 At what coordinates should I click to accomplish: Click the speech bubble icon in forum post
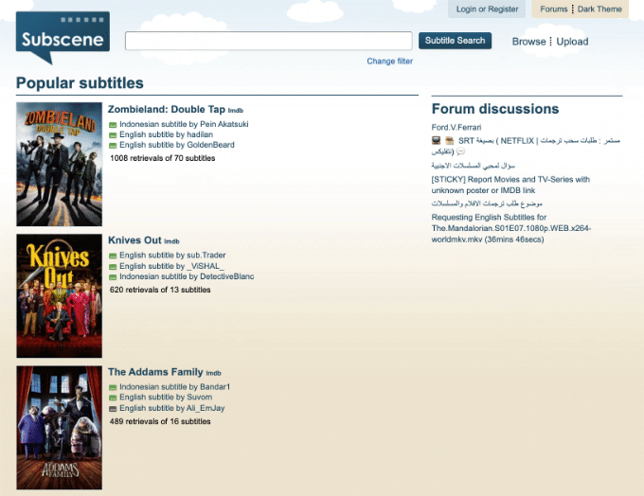click(x=461, y=151)
